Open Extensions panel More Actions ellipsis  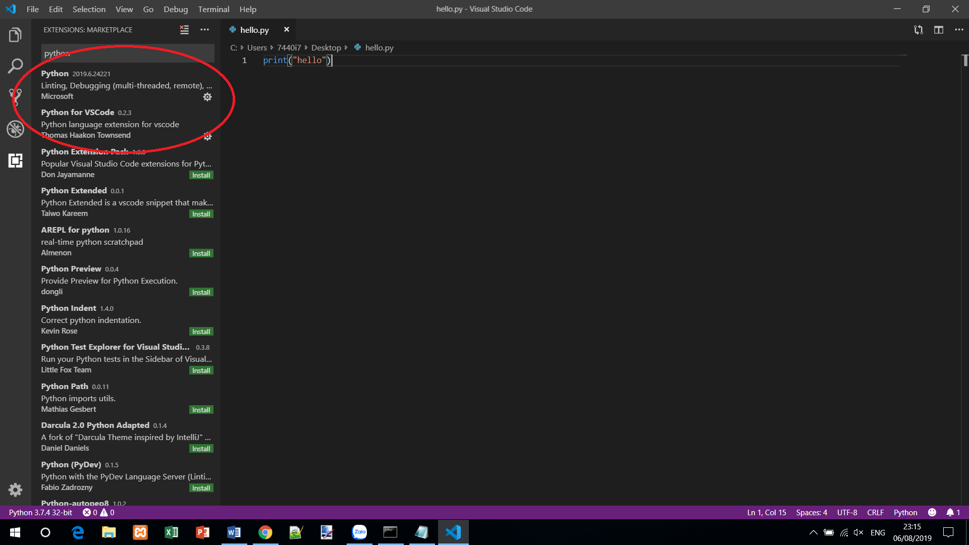click(204, 30)
